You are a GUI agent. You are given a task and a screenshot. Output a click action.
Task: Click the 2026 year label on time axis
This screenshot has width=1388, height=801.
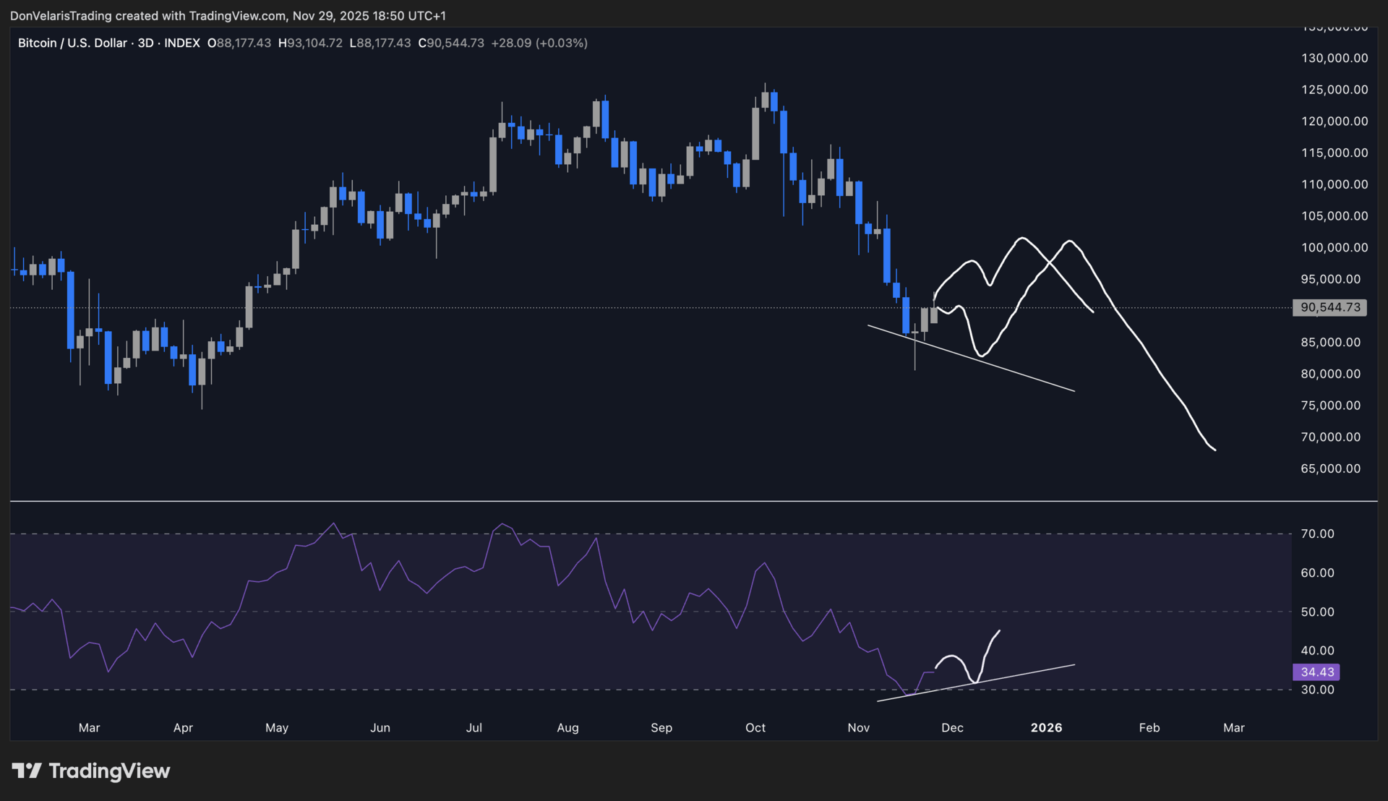pyautogui.click(x=1045, y=727)
